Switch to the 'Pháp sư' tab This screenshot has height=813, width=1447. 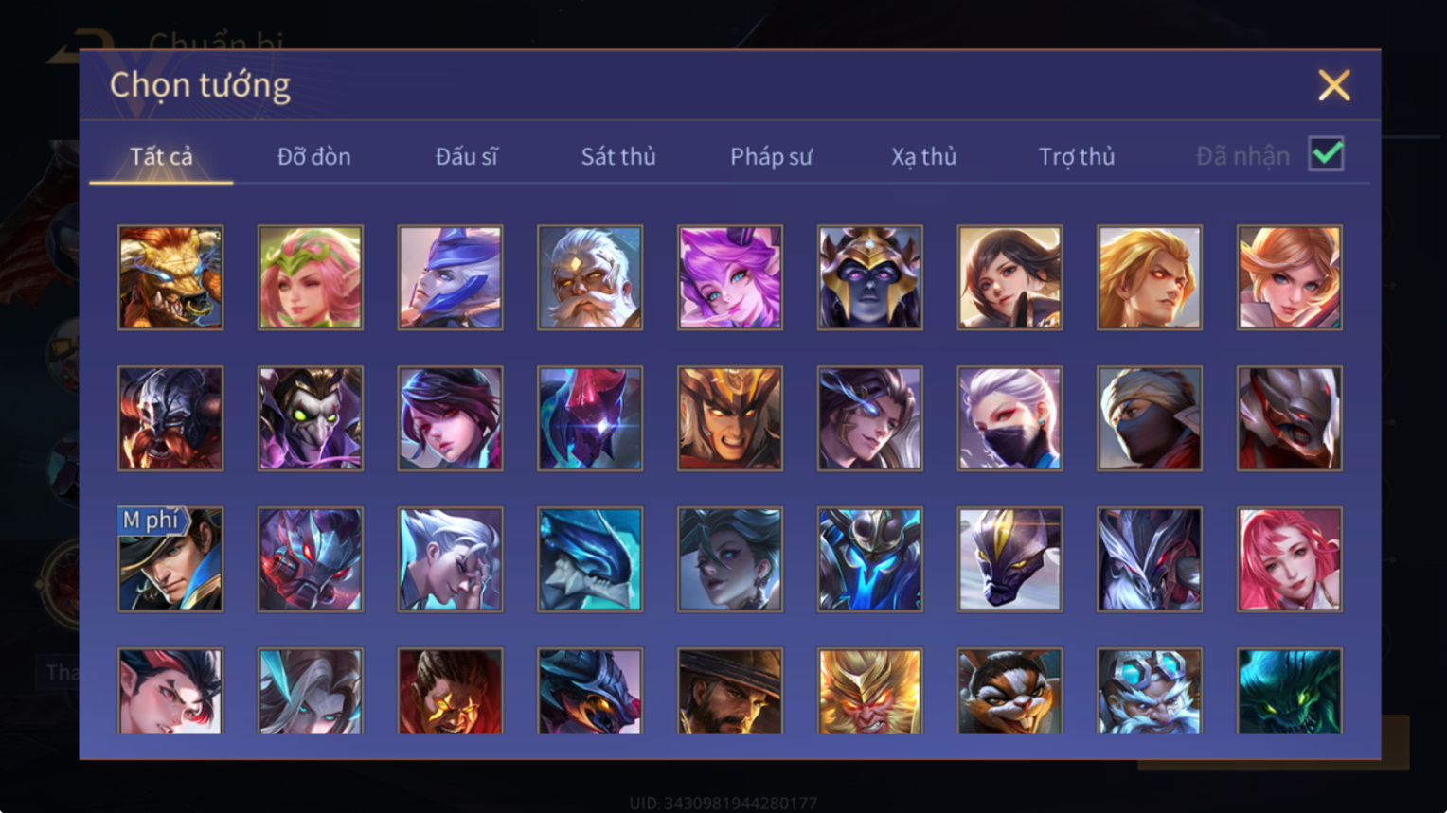[771, 156]
